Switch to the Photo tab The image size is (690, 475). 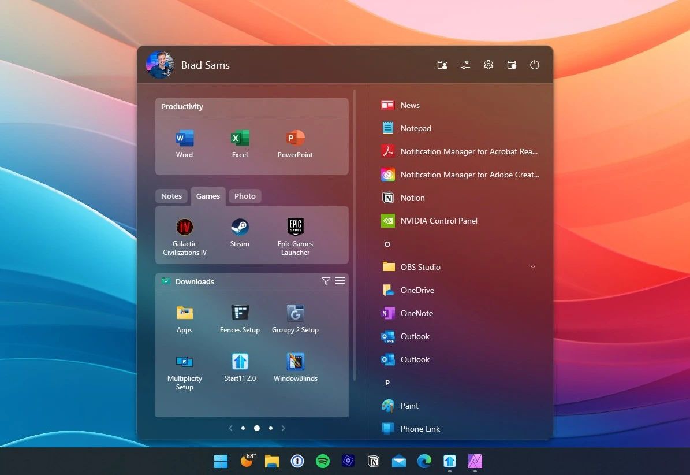click(x=245, y=196)
